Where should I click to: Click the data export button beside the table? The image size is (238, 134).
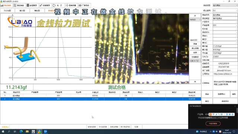coord(222,94)
